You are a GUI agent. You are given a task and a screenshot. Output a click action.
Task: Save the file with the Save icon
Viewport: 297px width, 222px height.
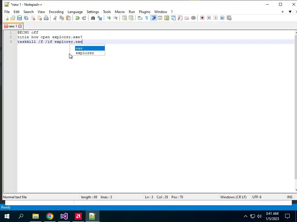19,18
